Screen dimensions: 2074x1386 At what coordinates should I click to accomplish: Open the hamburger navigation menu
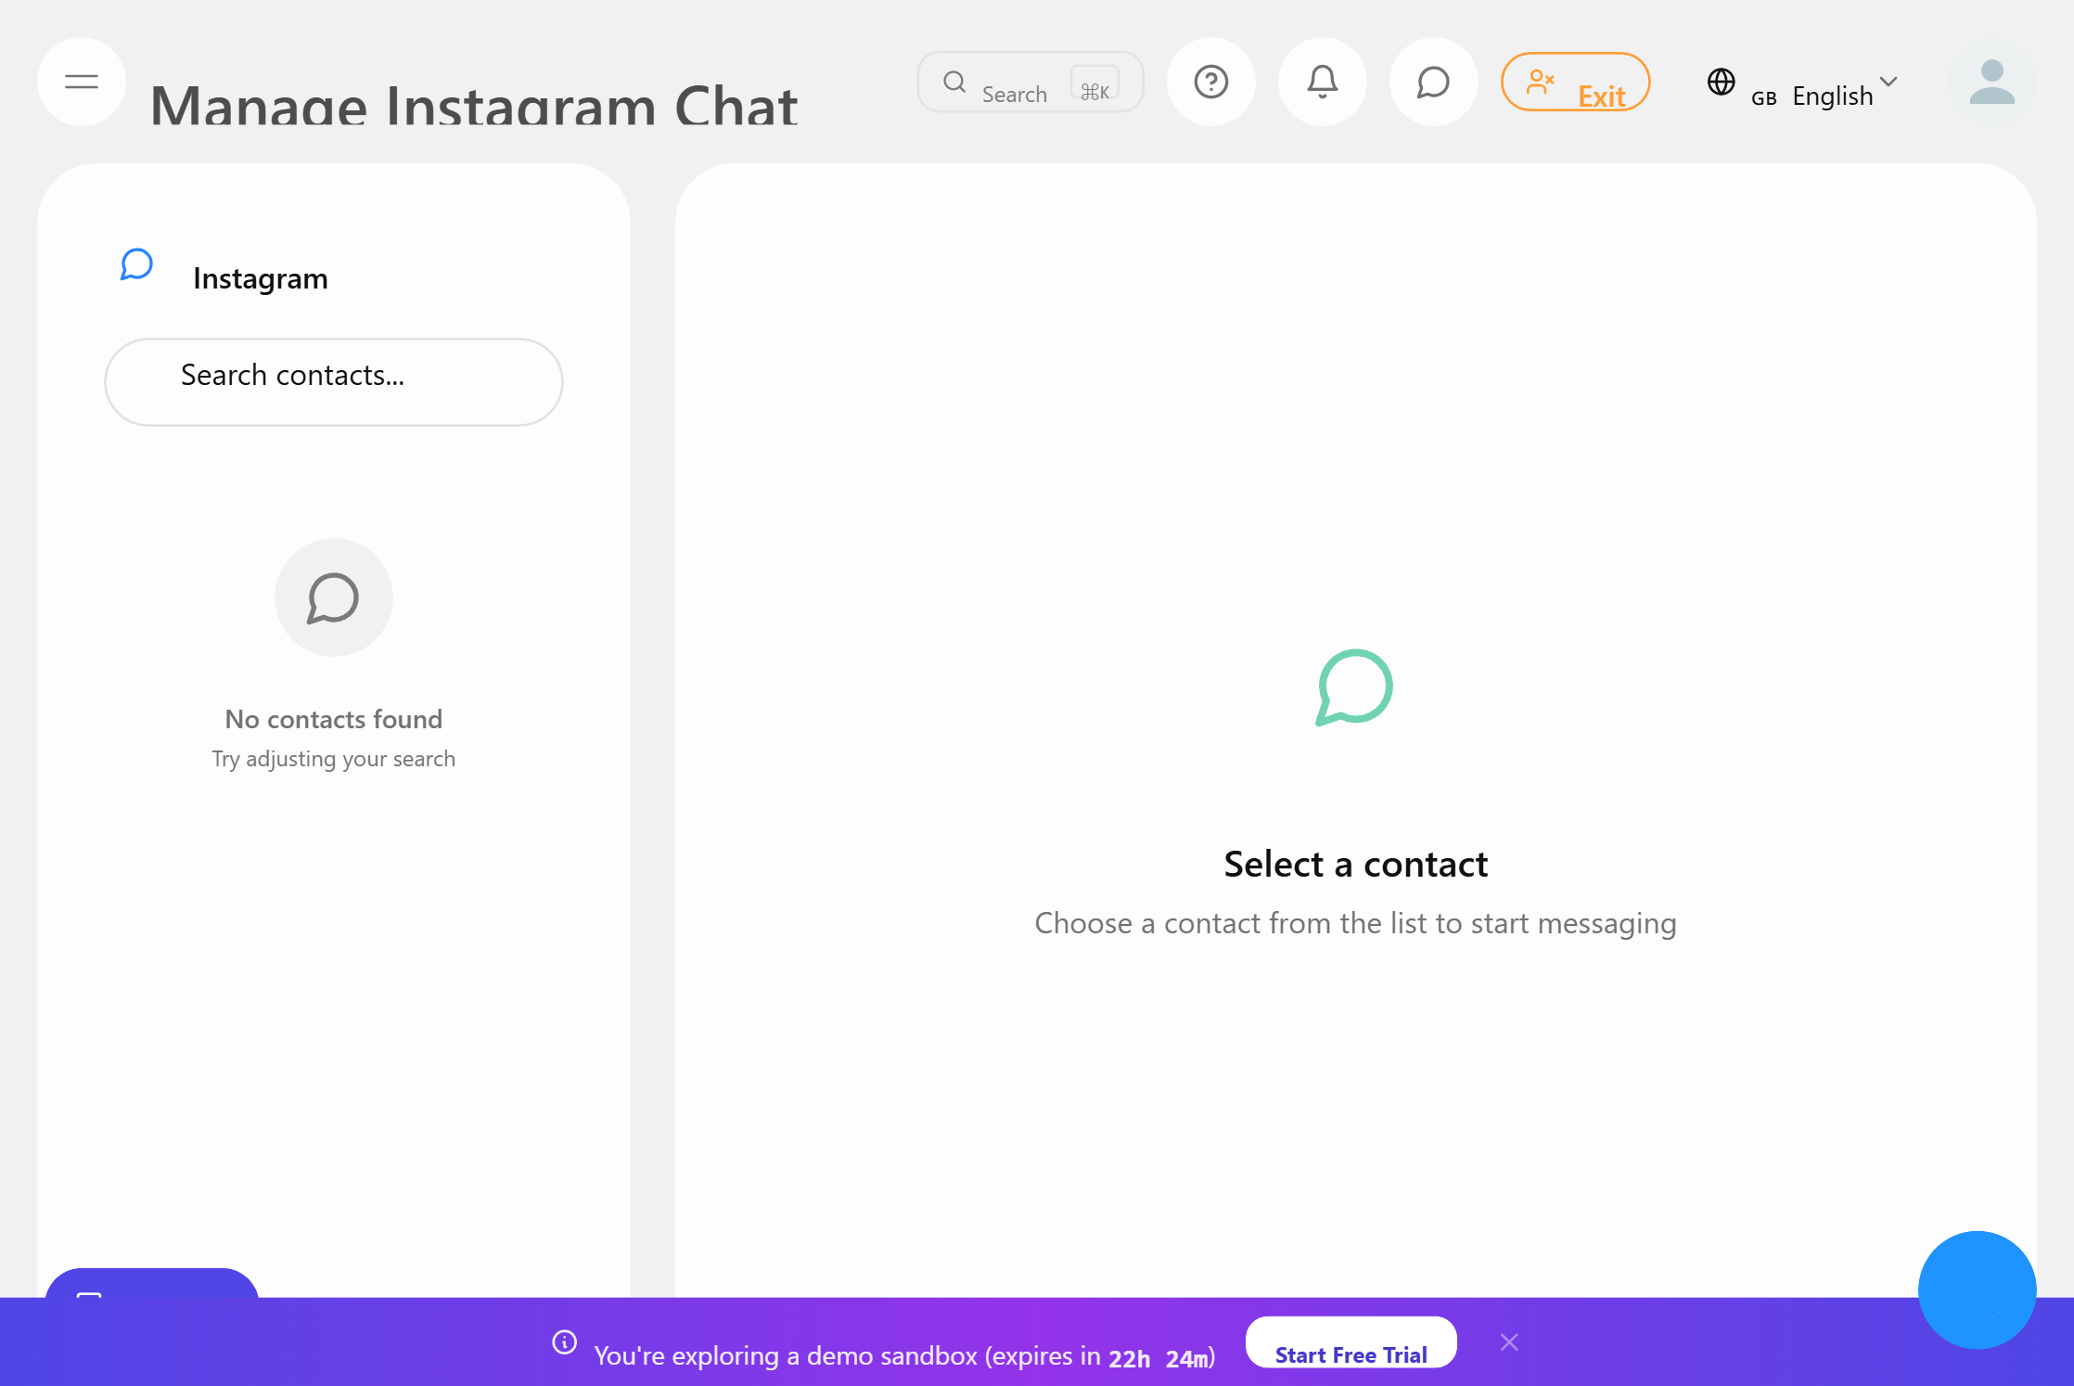pyautogui.click(x=81, y=82)
